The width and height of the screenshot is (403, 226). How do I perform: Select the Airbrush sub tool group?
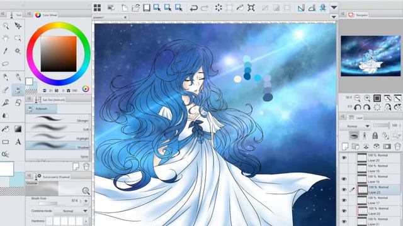(x=41, y=109)
